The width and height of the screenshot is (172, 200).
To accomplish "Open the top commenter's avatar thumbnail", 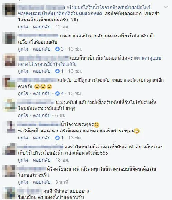I will 10,10.
